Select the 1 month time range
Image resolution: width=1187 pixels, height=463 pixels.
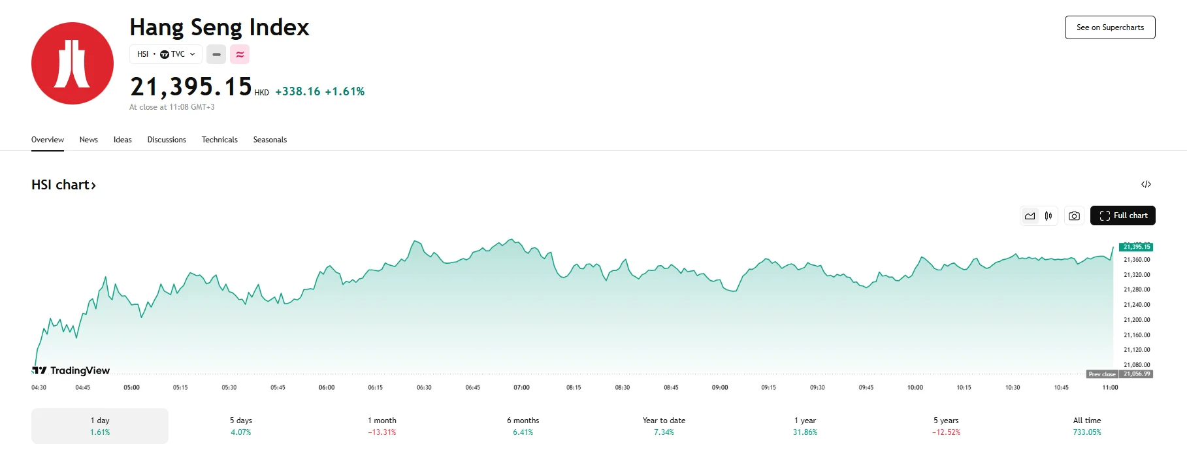coord(382,426)
